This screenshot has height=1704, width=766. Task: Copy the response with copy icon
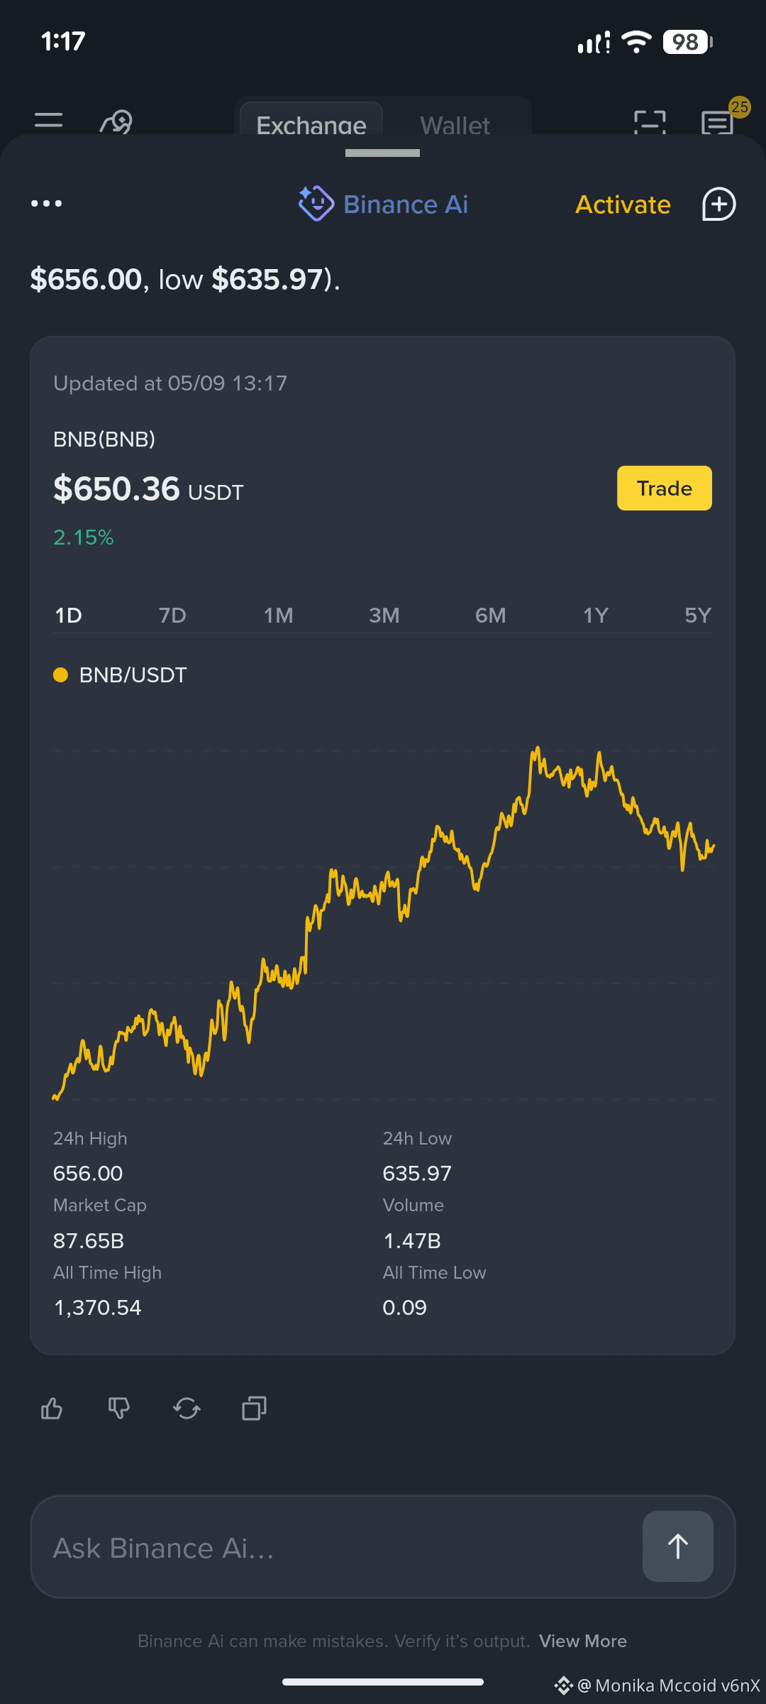point(254,1408)
